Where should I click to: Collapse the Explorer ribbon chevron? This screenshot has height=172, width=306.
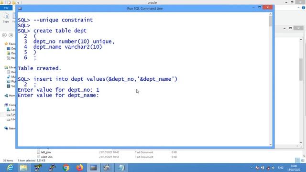click(x=298, y=8)
